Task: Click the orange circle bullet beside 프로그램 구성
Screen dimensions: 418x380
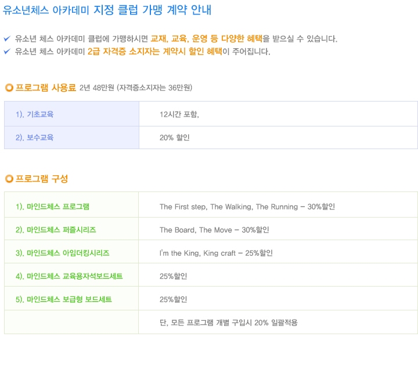Action: point(9,179)
